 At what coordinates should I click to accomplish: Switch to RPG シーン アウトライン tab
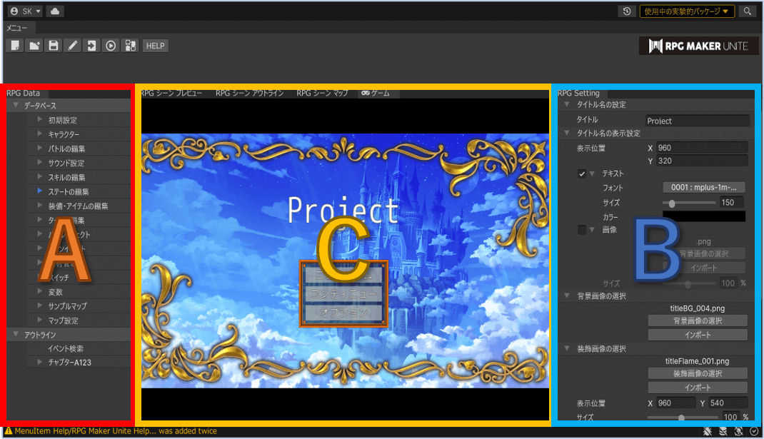[x=249, y=93]
